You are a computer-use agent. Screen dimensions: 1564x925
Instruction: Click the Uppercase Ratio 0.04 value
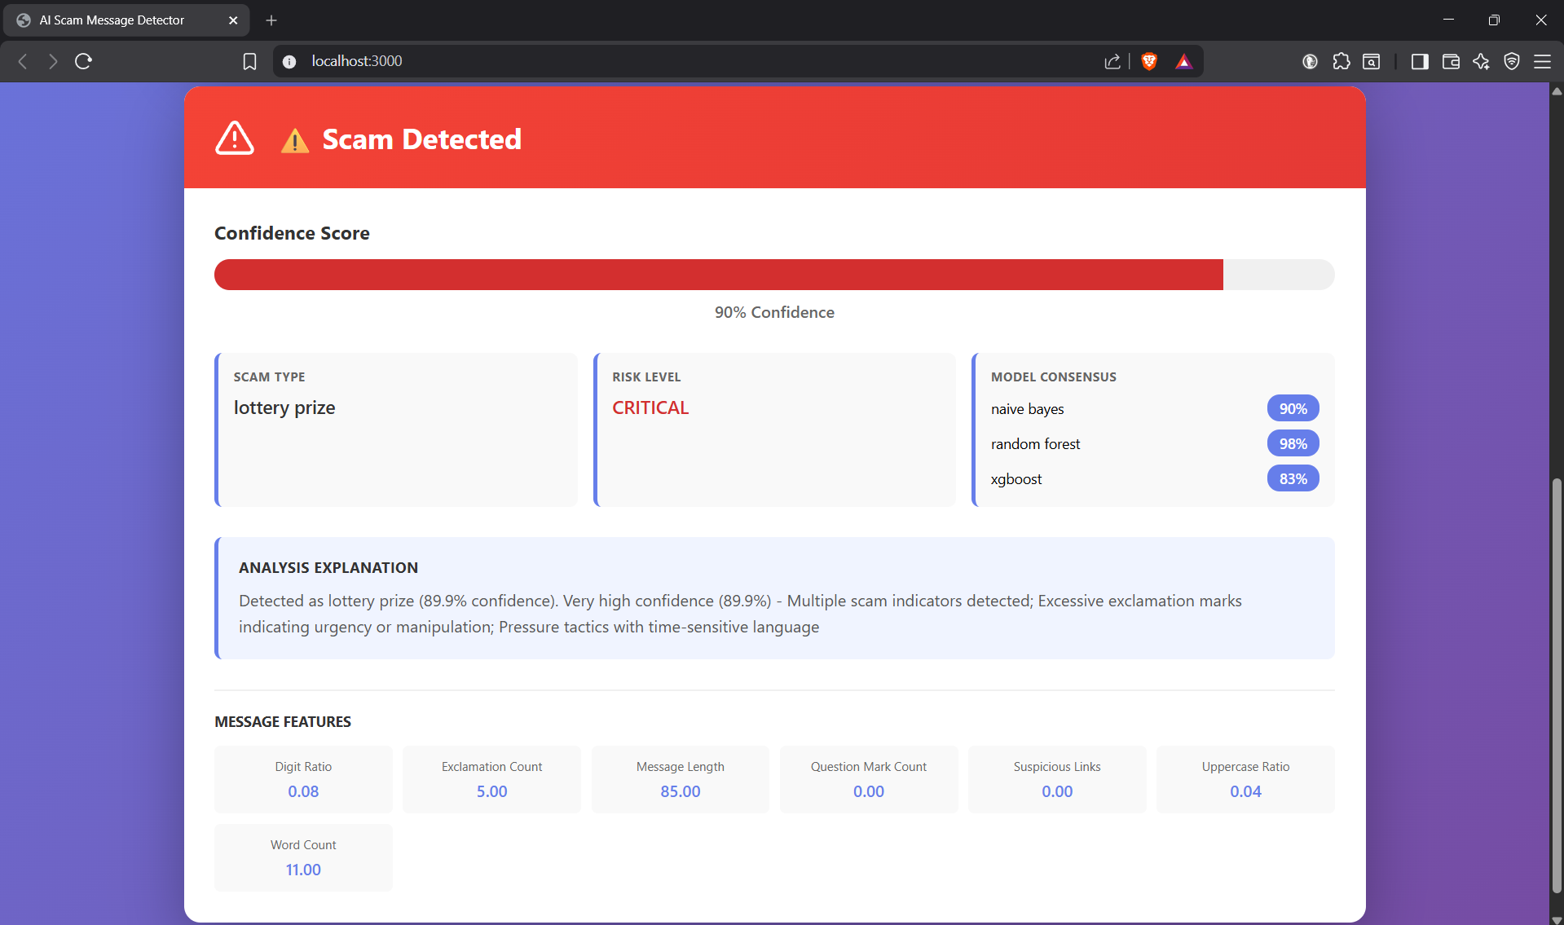click(1245, 791)
